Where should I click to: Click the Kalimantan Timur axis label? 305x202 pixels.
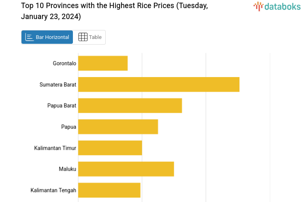click(x=55, y=148)
